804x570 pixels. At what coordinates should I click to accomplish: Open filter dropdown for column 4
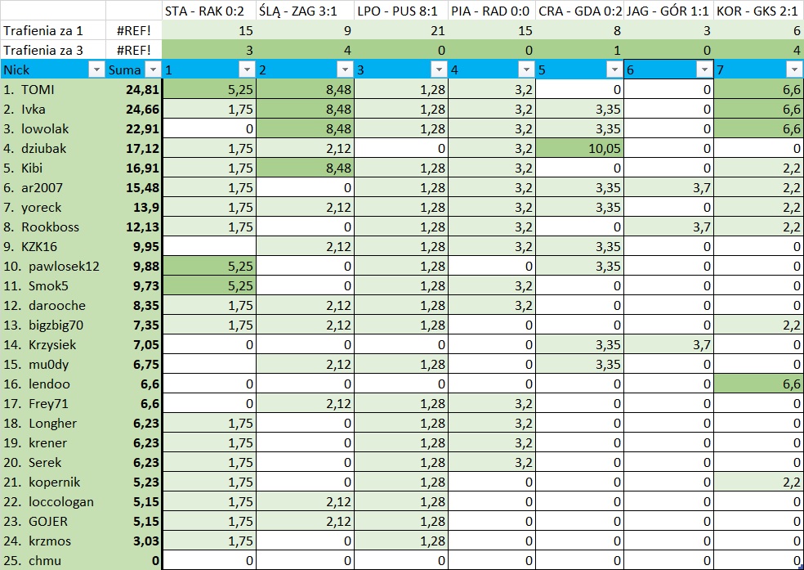pyautogui.click(x=525, y=70)
